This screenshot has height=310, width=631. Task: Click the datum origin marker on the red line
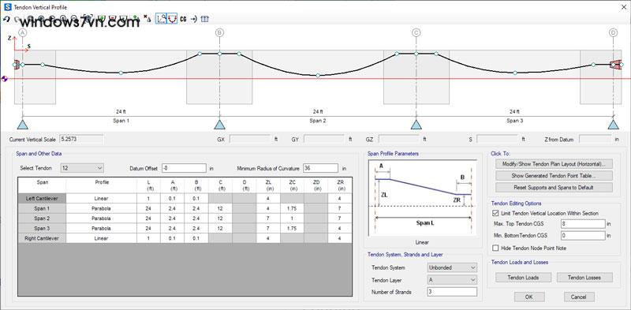5,79
